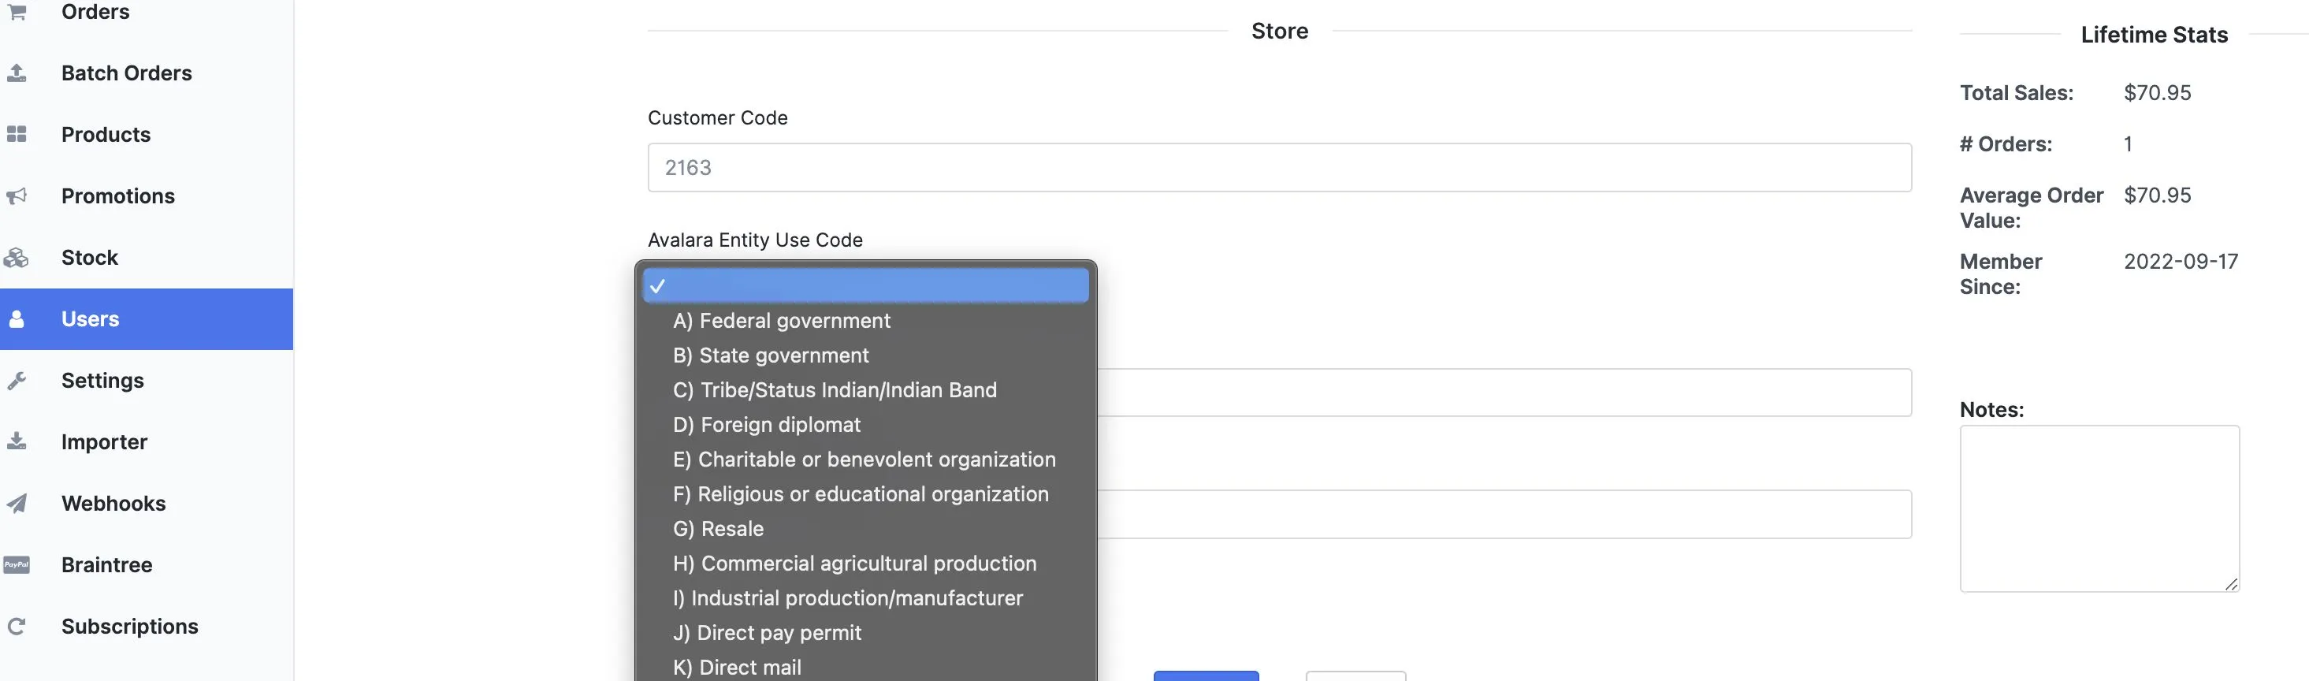The height and width of the screenshot is (681, 2309).
Task: Click the Products grid icon
Action: [16, 135]
